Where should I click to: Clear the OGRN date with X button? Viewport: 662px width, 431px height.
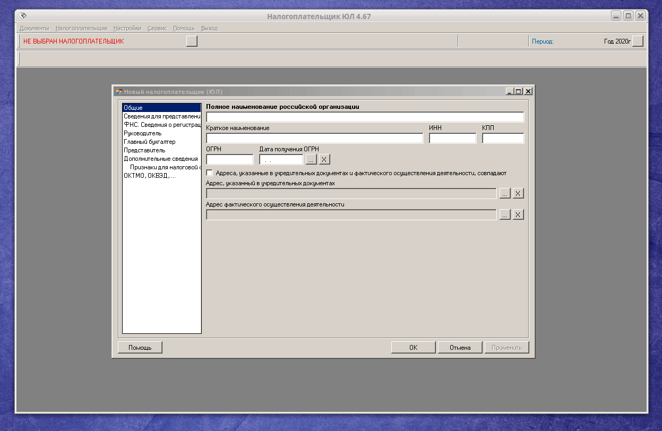click(324, 159)
